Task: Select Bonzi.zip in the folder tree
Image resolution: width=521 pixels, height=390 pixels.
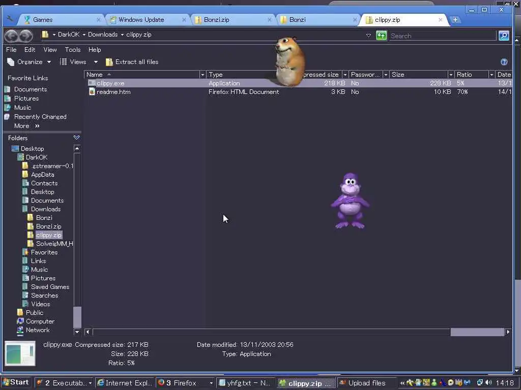Action: (48, 226)
